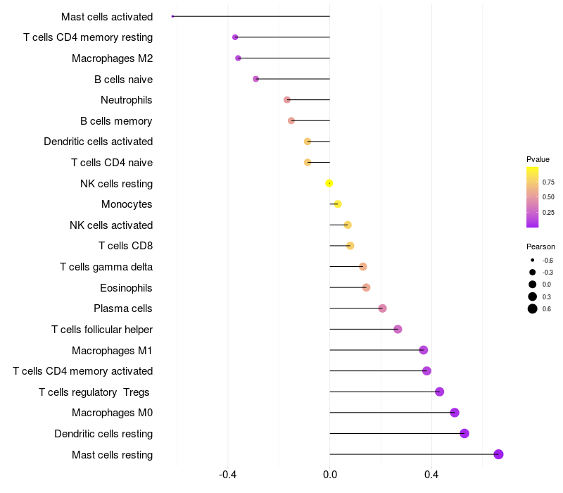Click the 0.4 x-axis tick label
The image size is (563, 493).
coord(431,475)
